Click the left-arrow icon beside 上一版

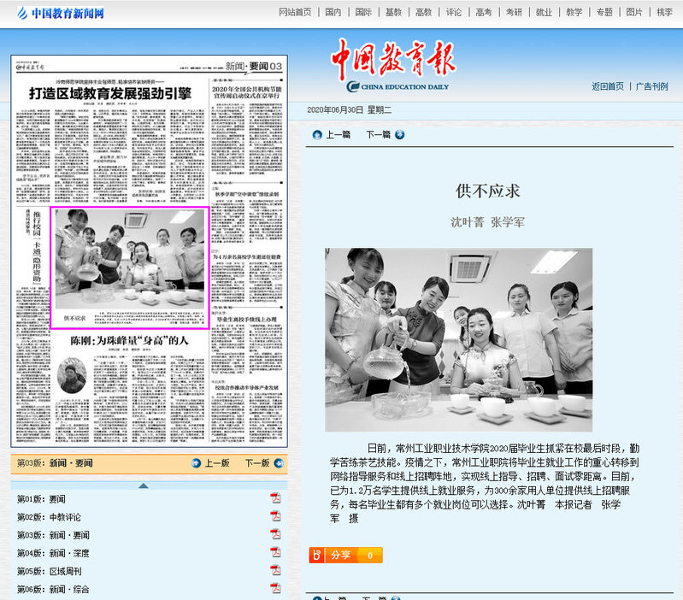(197, 463)
